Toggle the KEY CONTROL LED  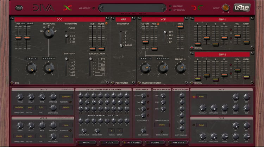tap(170, 10)
